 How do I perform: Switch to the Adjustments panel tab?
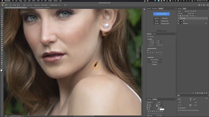[x=155, y=9]
